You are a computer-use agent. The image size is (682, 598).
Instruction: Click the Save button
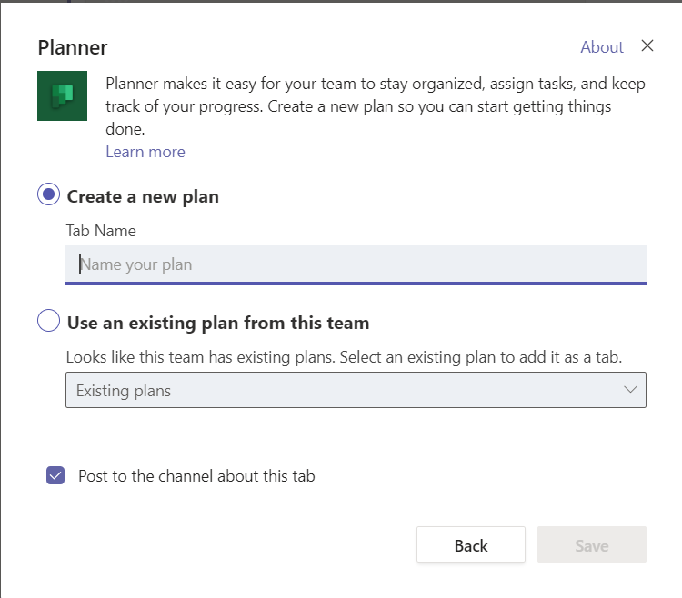click(592, 544)
